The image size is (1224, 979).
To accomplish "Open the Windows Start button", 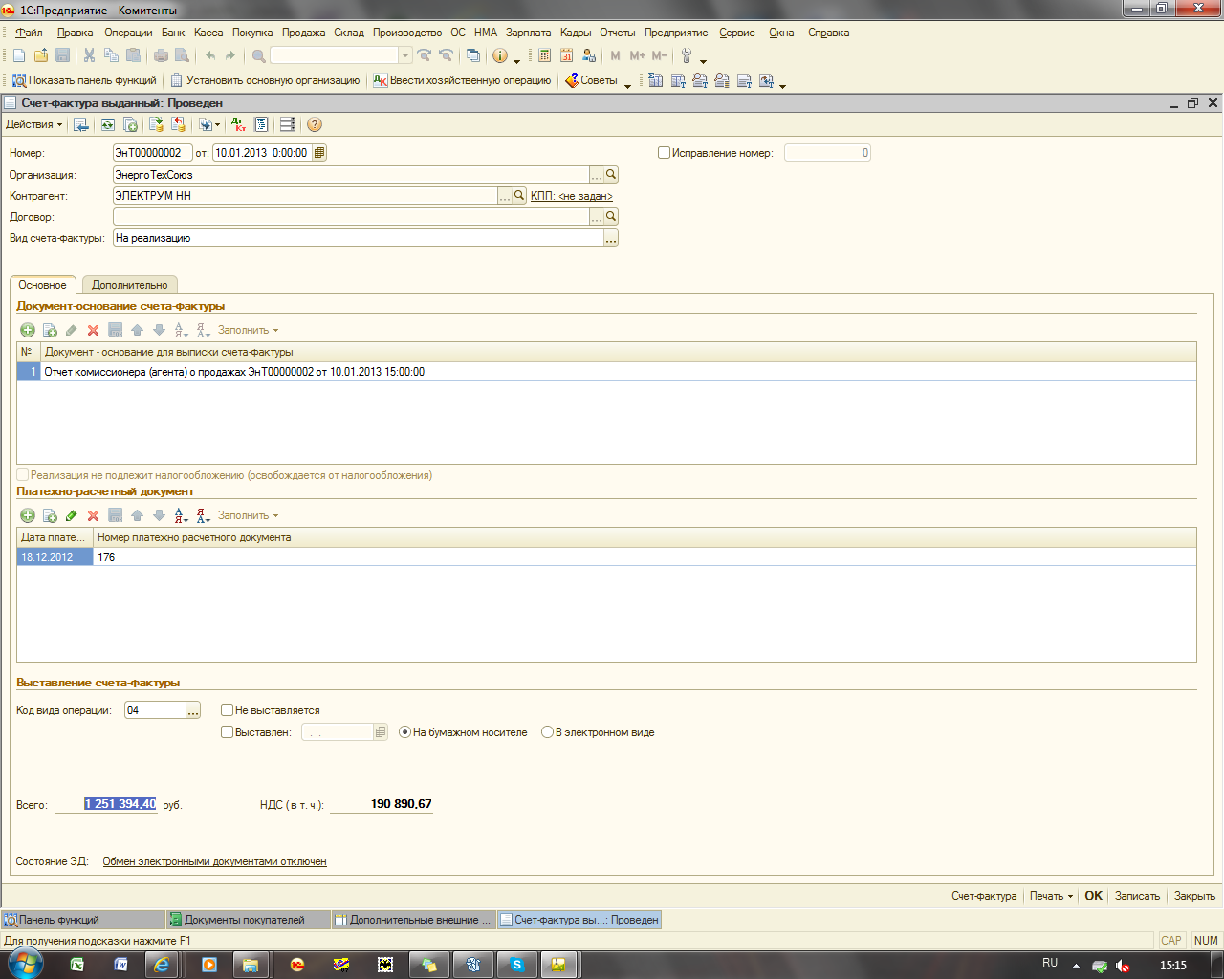I will (x=25, y=964).
